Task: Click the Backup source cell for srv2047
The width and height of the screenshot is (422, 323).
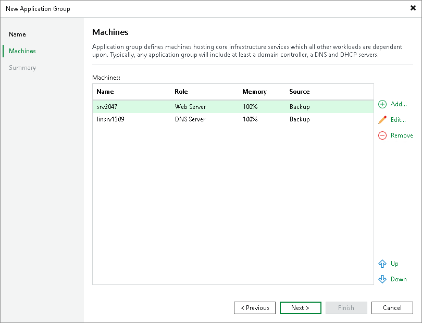Action: click(x=300, y=107)
